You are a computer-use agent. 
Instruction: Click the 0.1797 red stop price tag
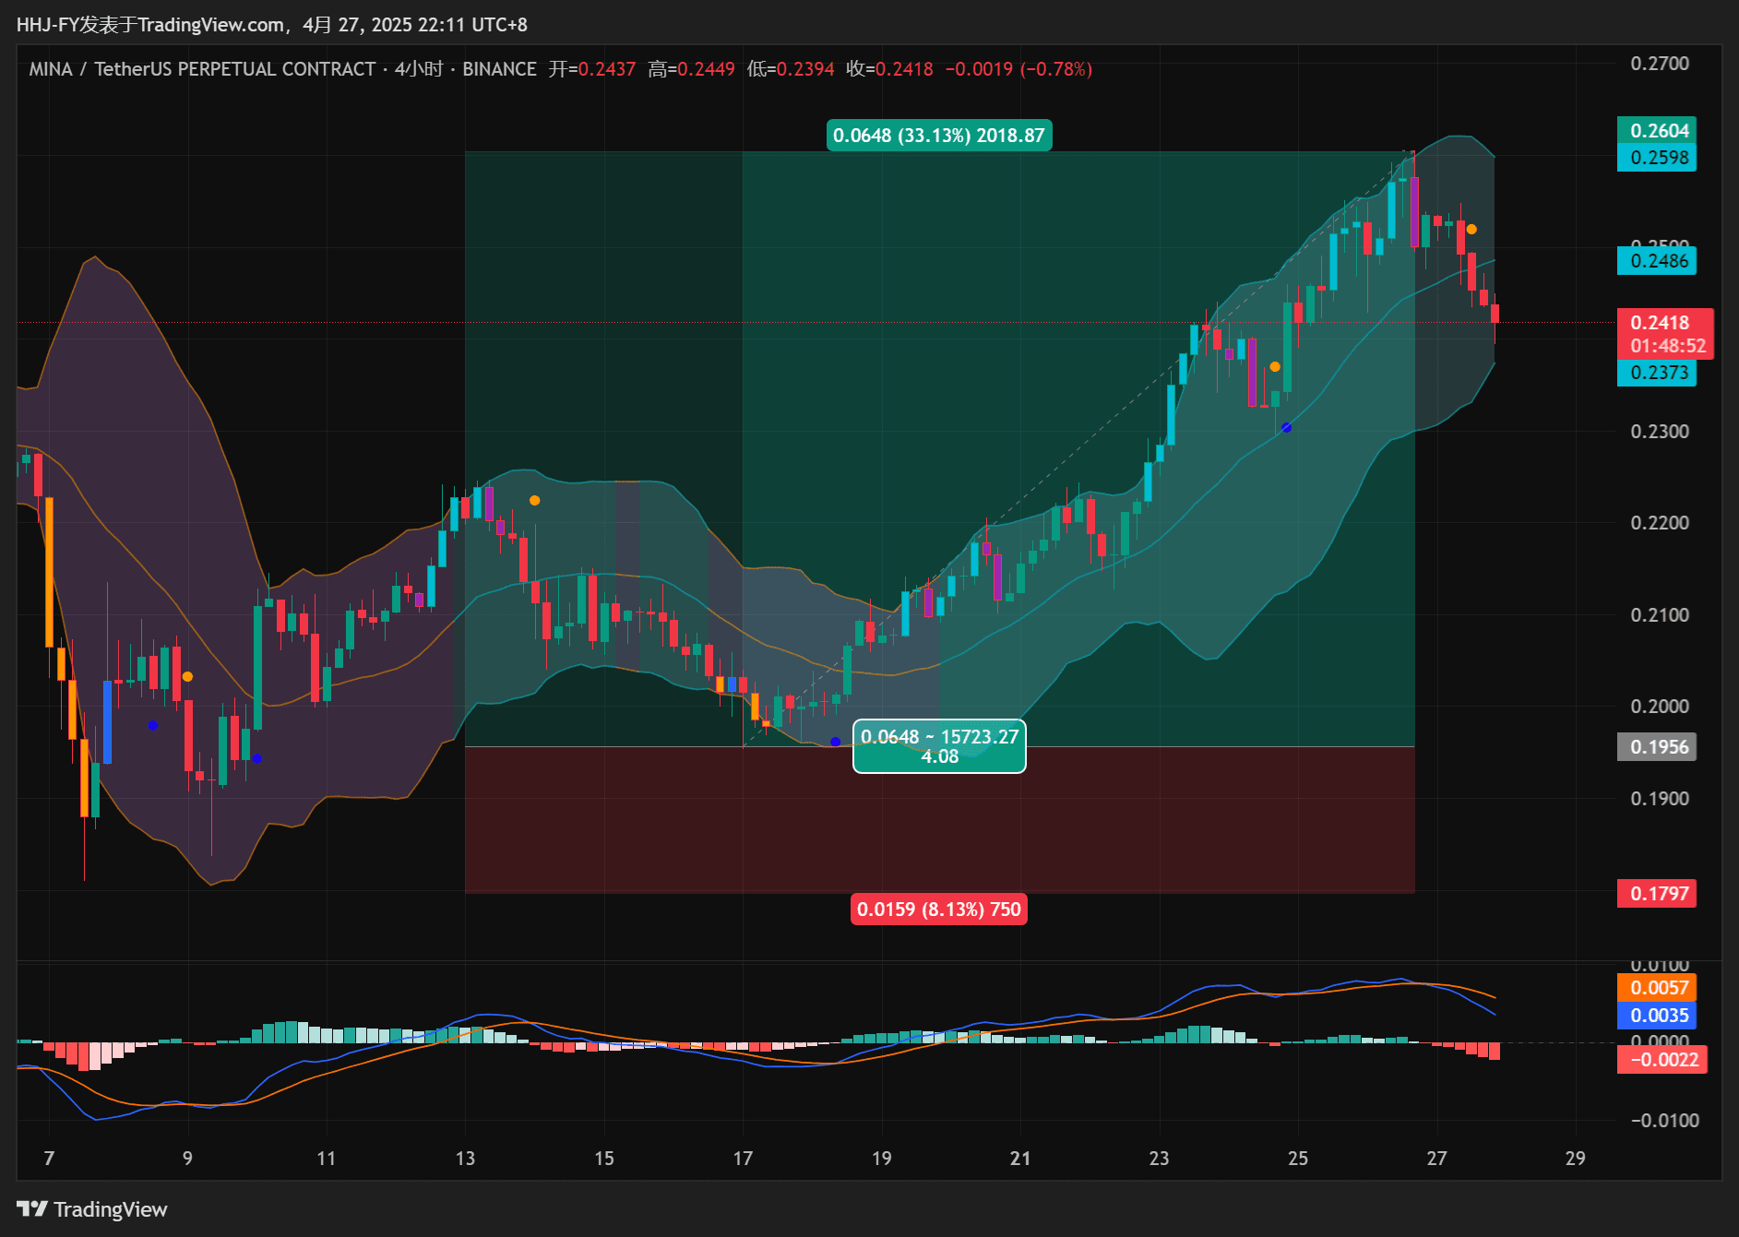pyautogui.click(x=1657, y=894)
